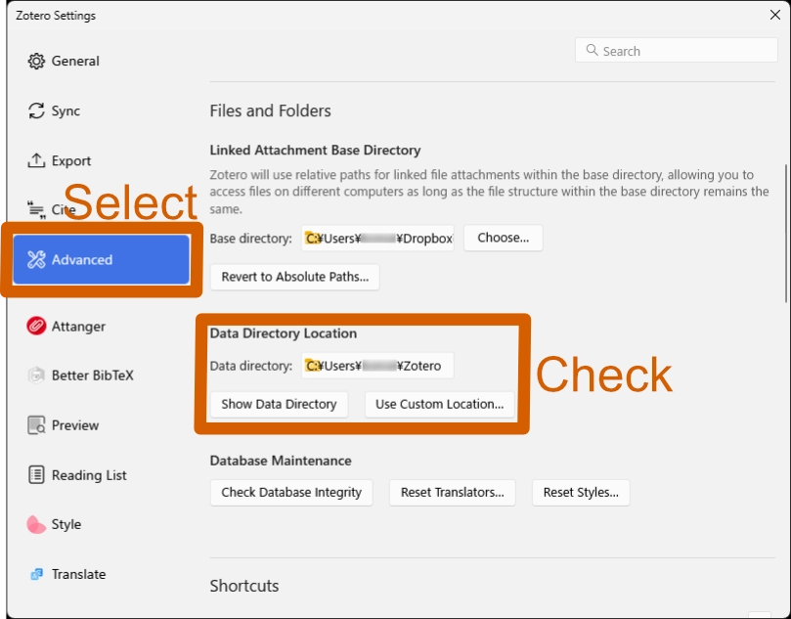Switch to the Advanced settings tab
Screen dimensions: 791x619
click(102, 260)
